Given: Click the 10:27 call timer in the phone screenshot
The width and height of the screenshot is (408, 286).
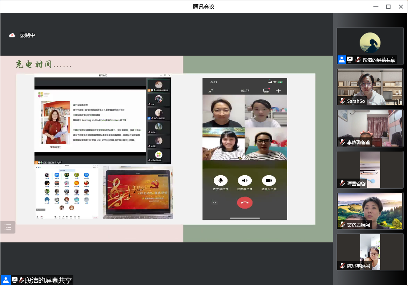Looking at the screenshot, I should click(245, 90).
